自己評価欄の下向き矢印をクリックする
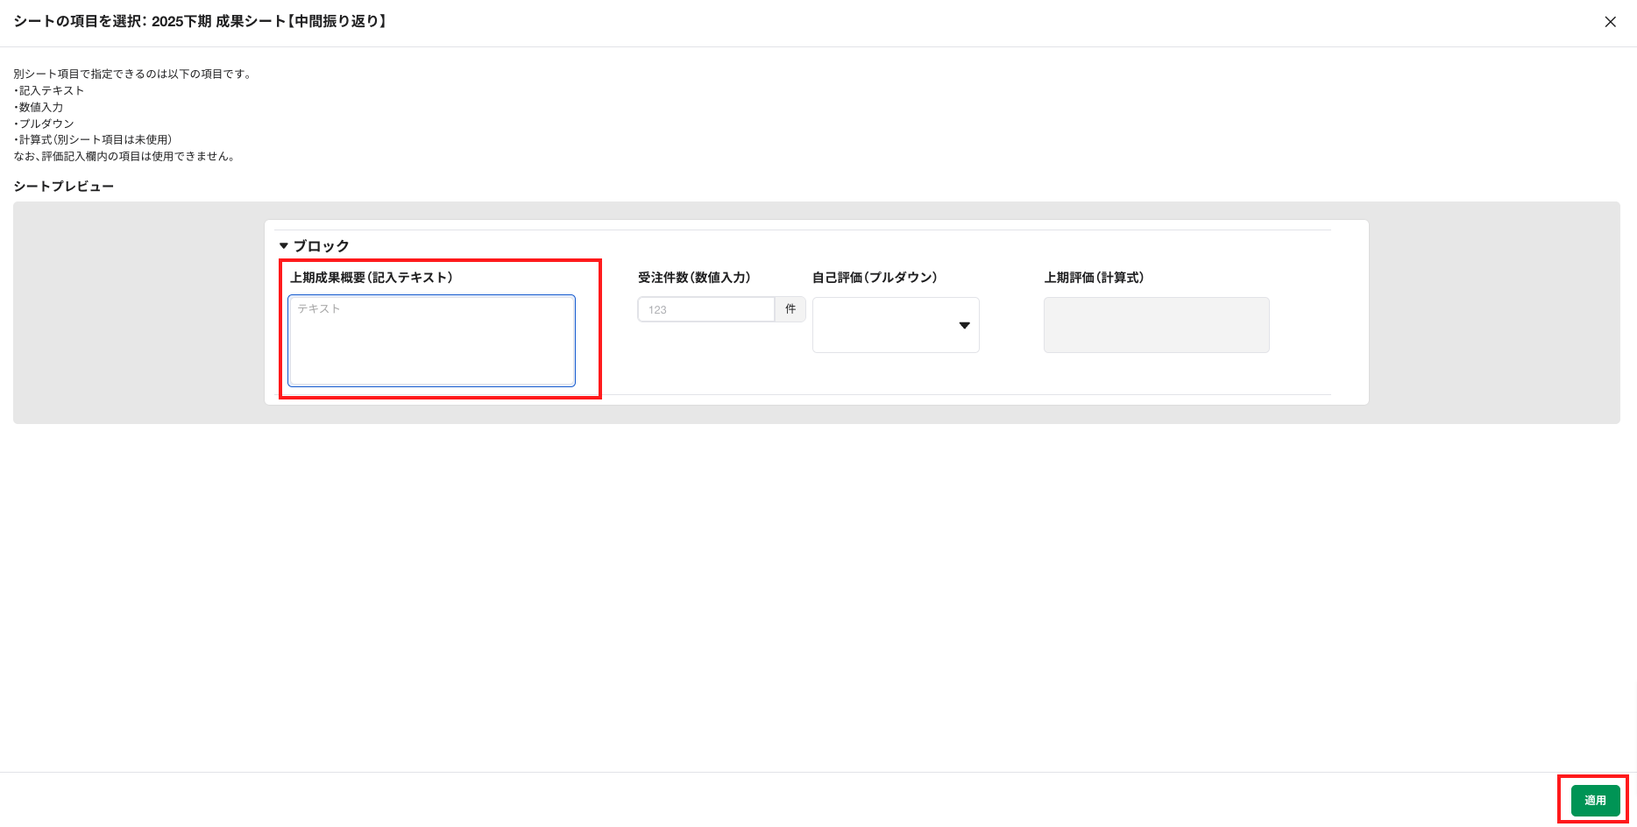This screenshot has width=1637, height=827. coord(963,325)
